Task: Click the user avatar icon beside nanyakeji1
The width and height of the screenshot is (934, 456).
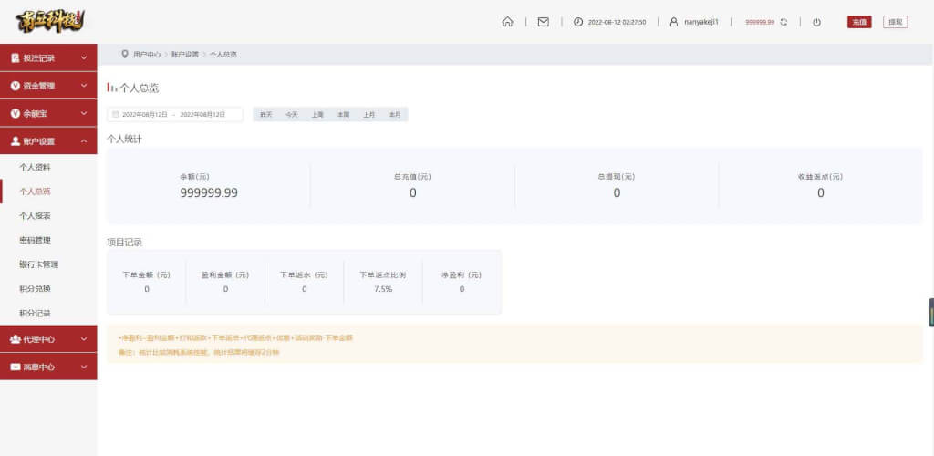Action: click(674, 22)
